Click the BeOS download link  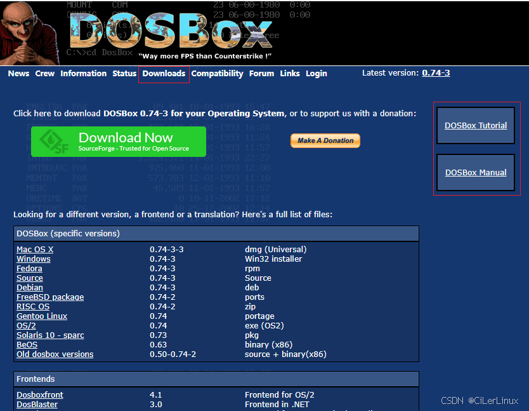point(27,345)
